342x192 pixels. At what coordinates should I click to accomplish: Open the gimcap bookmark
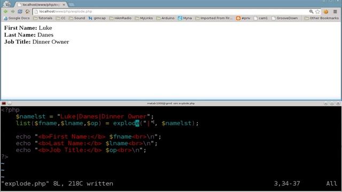coord(97,18)
